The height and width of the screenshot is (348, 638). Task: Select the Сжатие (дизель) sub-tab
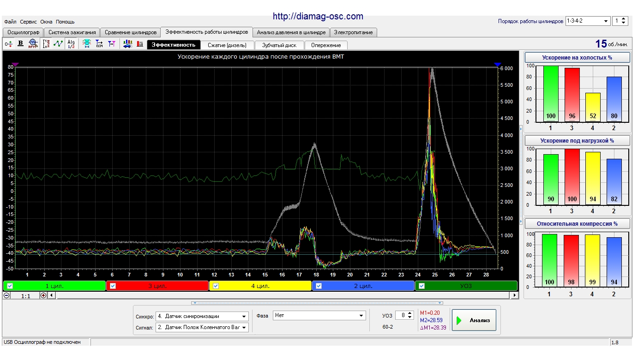(x=227, y=45)
